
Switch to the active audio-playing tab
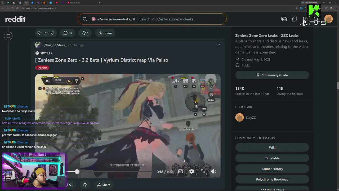tap(26, 3)
